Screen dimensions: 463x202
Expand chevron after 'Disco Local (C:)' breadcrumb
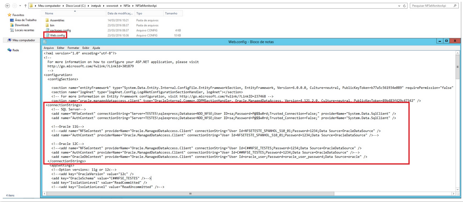click(89, 6)
